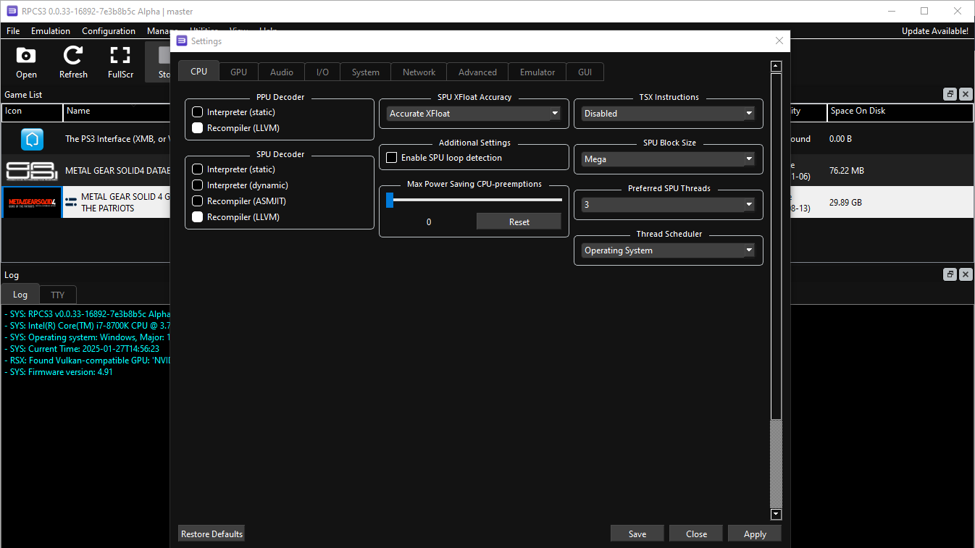The width and height of the screenshot is (975, 548).
Task: Click the settings vertical scrollbar thumb
Action: tap(777, 245)
